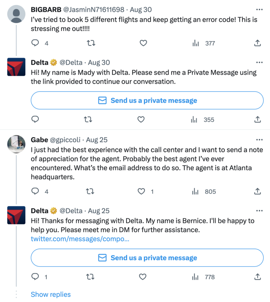
Task: Retweet Delta's reply from Bernice
Action: [91, 277]
